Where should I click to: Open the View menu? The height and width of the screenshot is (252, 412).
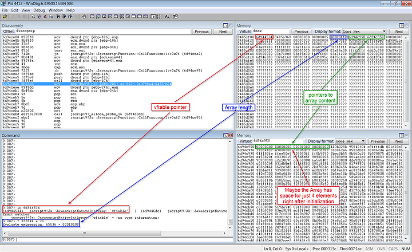click(x=26, y=10)
